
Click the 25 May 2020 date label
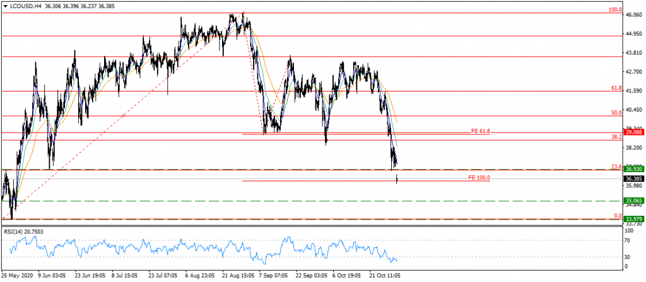(x=17, y=276)
